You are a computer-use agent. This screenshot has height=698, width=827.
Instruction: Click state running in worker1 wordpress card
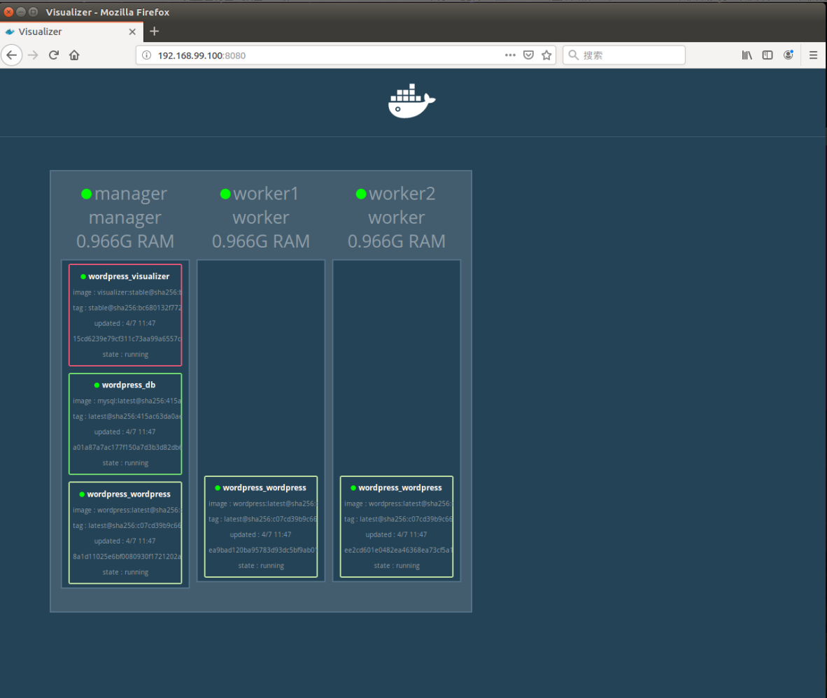point(260,566)
